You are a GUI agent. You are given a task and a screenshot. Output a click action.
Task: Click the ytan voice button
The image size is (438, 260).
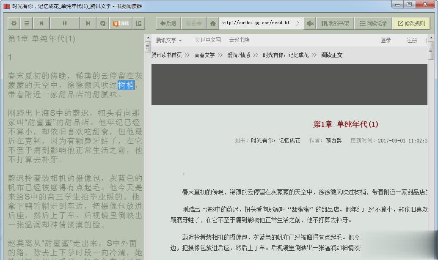pos(121,23)
